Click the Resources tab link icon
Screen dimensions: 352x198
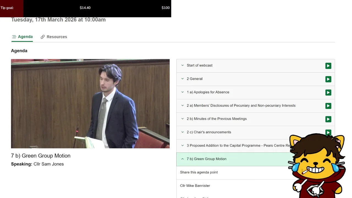43,37
